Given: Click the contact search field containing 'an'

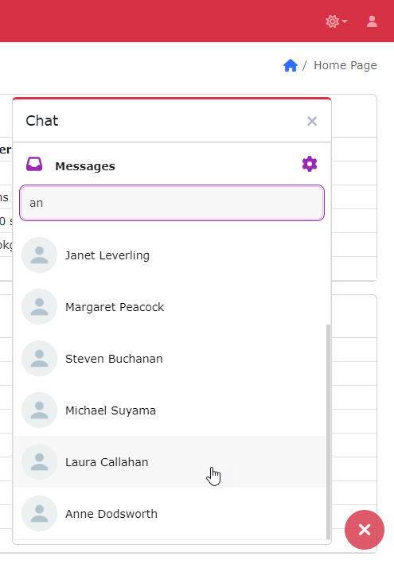Looking at the screenshot, I should (172, 203).
